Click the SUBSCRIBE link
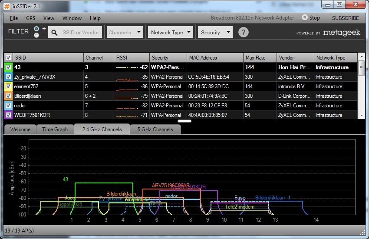The height and width of the screenshot is (239, 369). pos(345,18)
